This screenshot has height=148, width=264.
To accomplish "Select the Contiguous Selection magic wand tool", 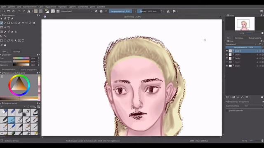I will tap(16, 41).
